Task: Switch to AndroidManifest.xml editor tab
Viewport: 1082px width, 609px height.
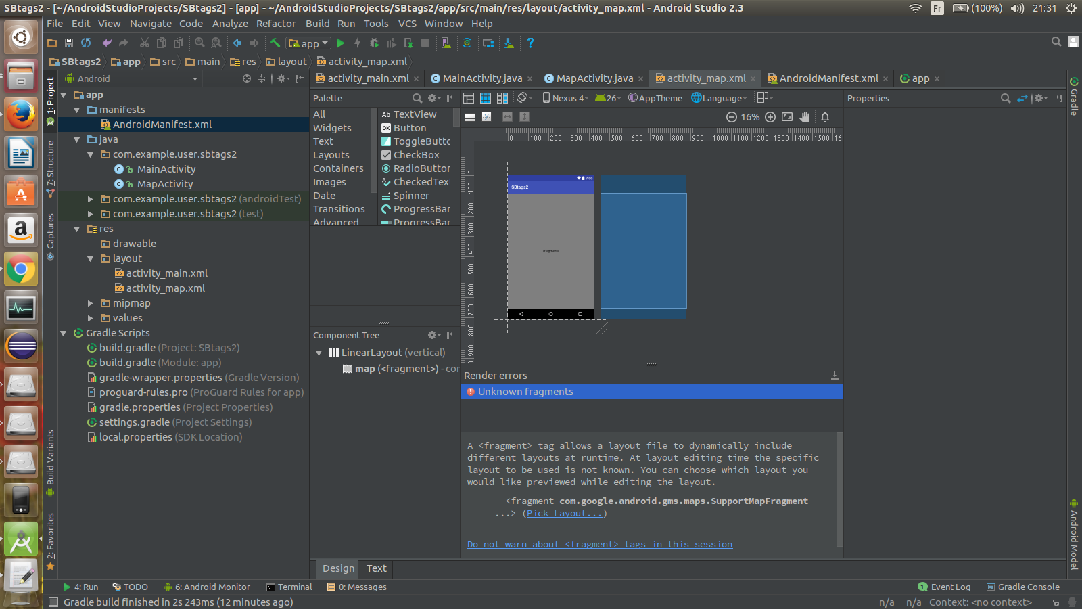Action: pyautogui.click(x=828, y=78)
